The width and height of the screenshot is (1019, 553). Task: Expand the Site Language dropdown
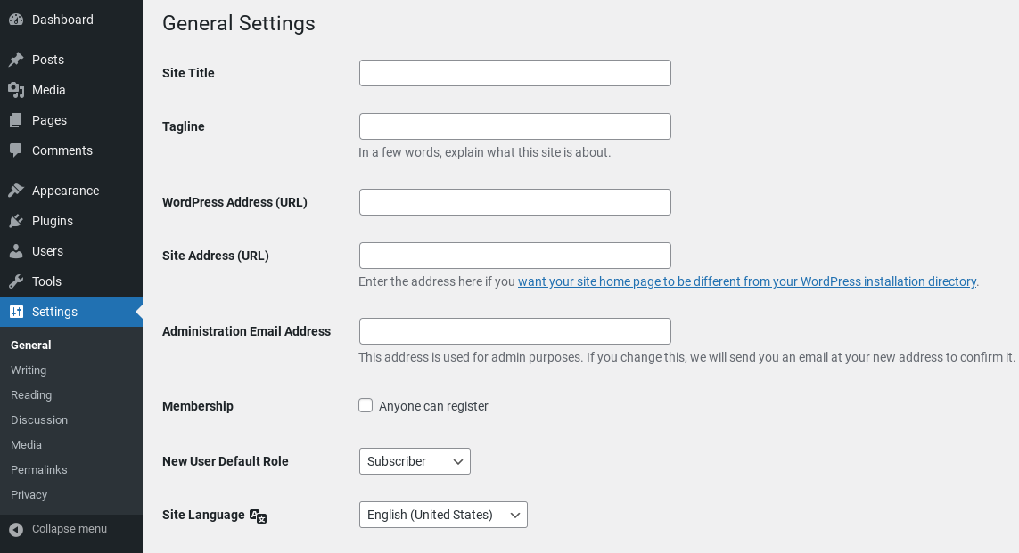click(x=443, y=515)
